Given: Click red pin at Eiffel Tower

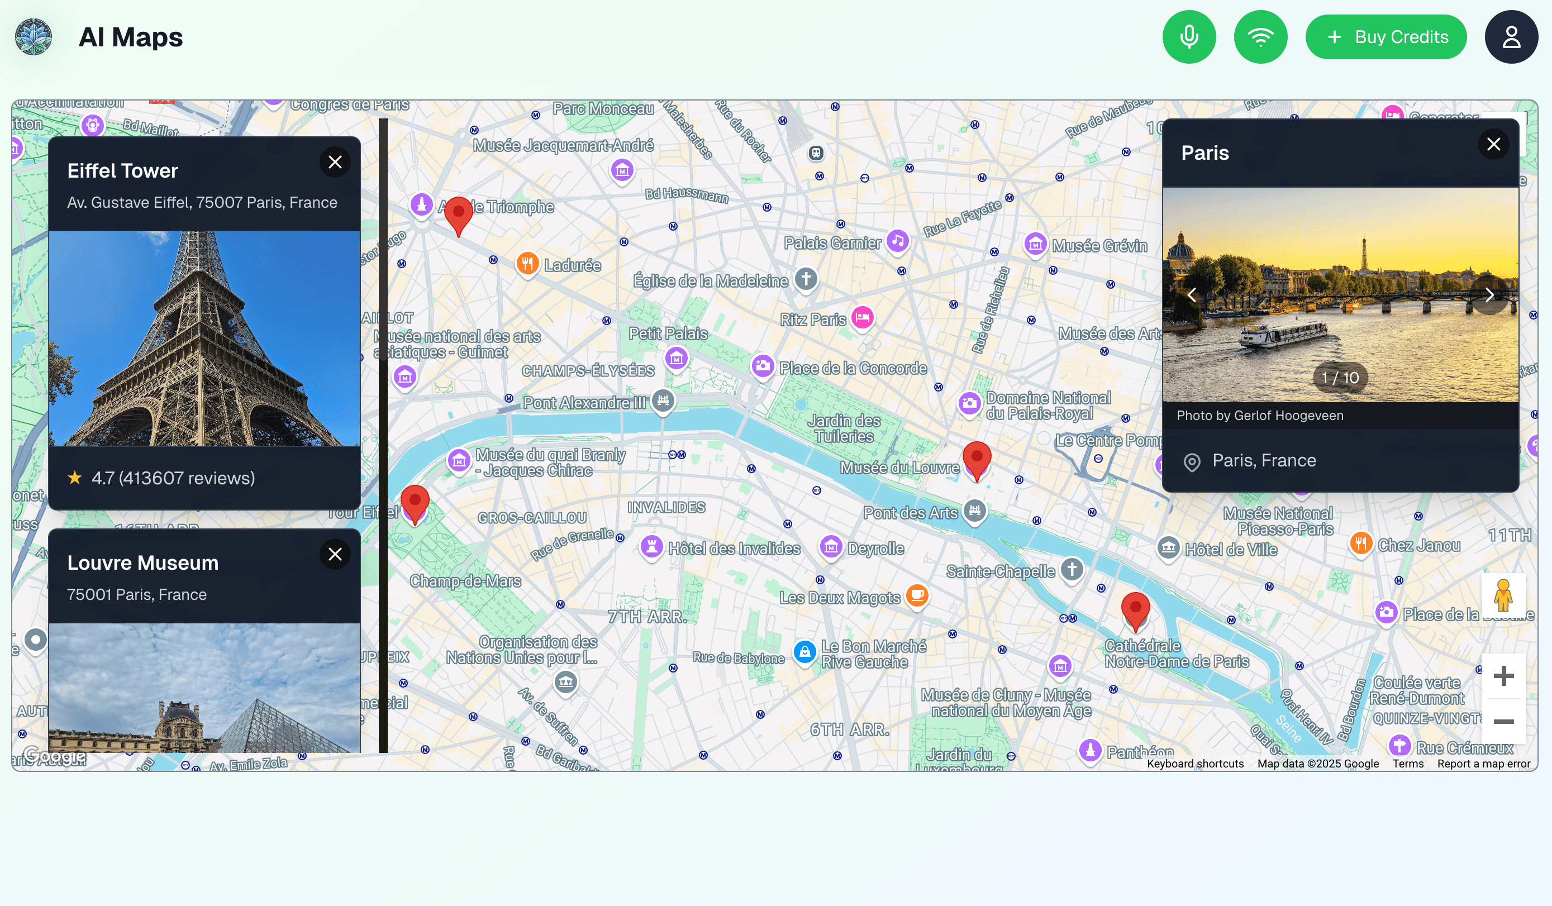Looking at the screenshot, I should (415, 504).
